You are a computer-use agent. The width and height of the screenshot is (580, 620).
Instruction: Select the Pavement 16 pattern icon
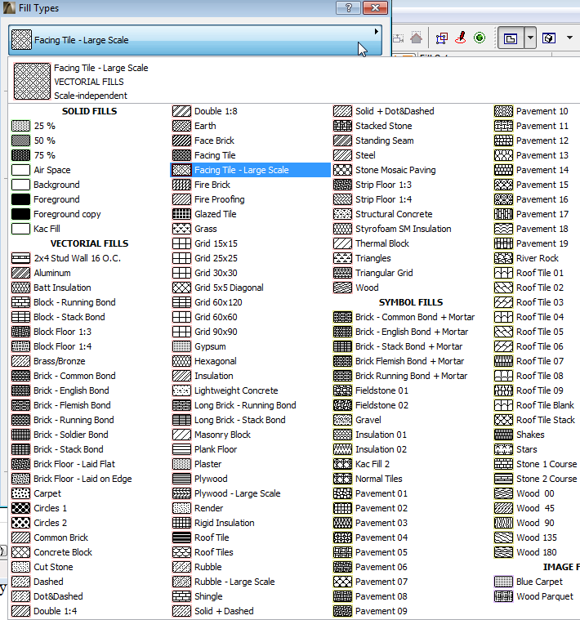503,199
